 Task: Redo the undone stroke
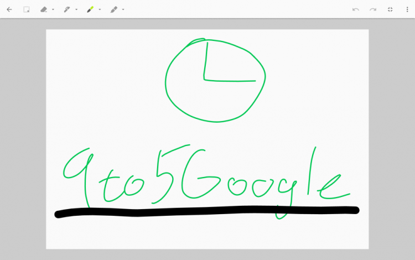(x=373, y=9)
